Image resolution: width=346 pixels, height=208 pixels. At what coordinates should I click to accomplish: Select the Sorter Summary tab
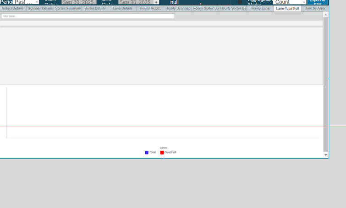pos(68,8)
